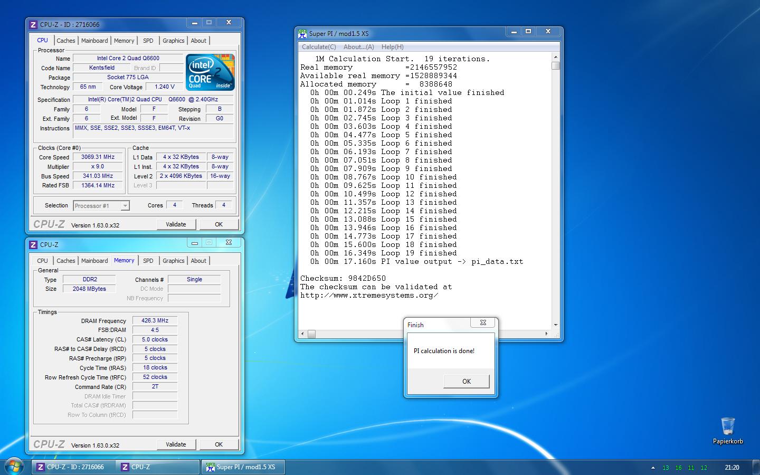Viewport: 760px width, 475px height.
Task: Click the Rated FSB value 1364.14 MHz
Action: click(x=98, y=186)
